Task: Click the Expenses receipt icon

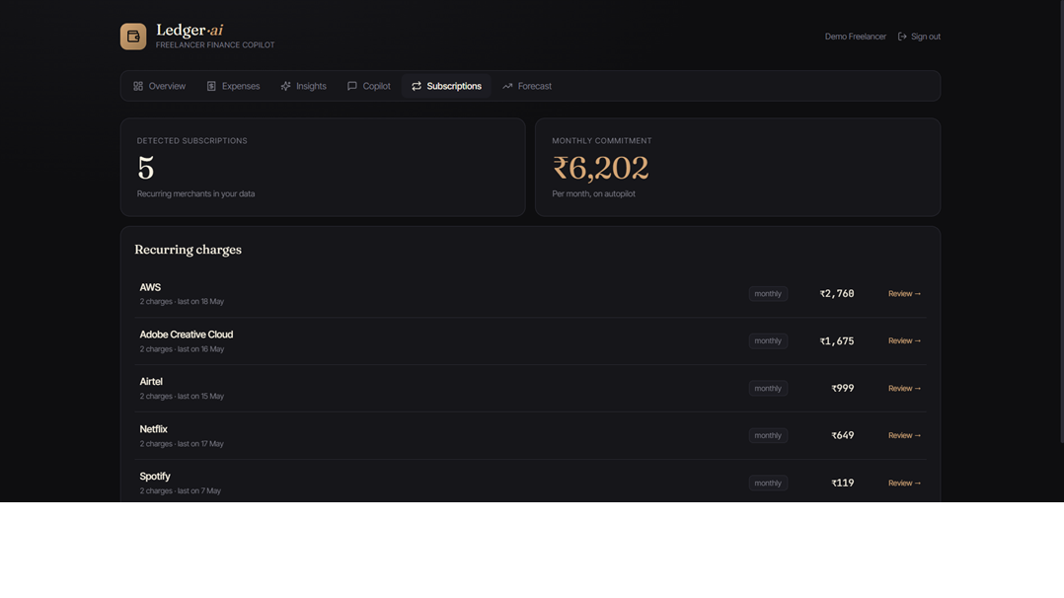Action: point(211,86)
